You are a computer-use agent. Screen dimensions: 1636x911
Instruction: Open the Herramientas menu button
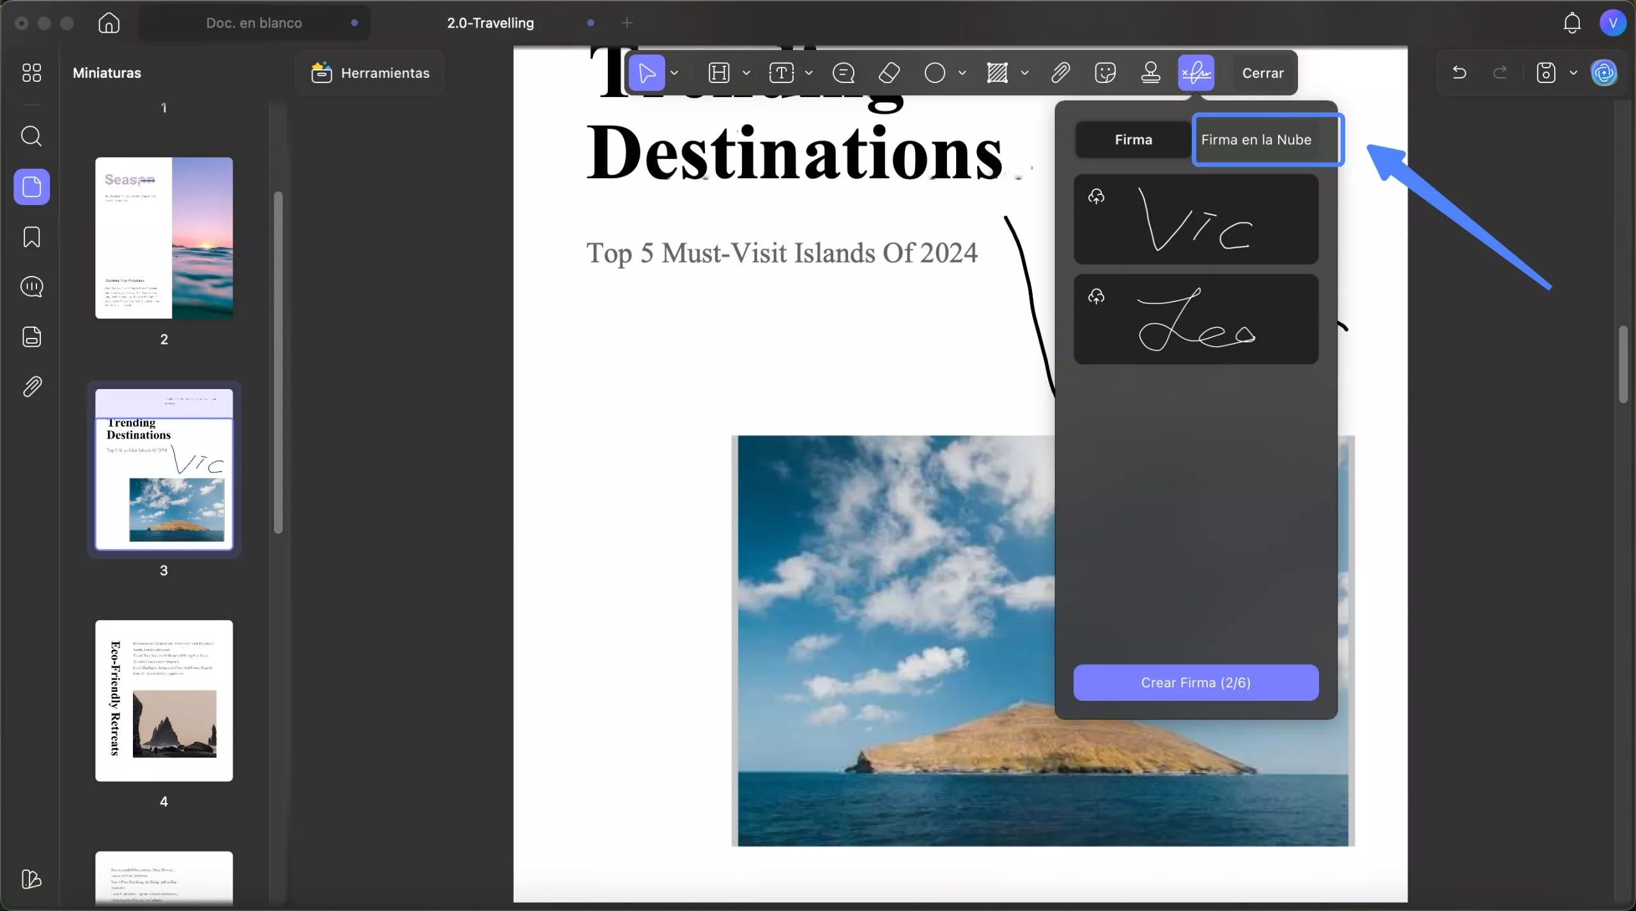pyautogui.click(x=370, y=73)
